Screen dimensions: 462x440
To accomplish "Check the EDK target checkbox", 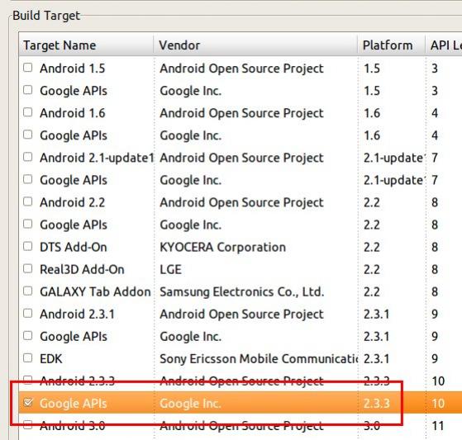I will tap(28, 358).
